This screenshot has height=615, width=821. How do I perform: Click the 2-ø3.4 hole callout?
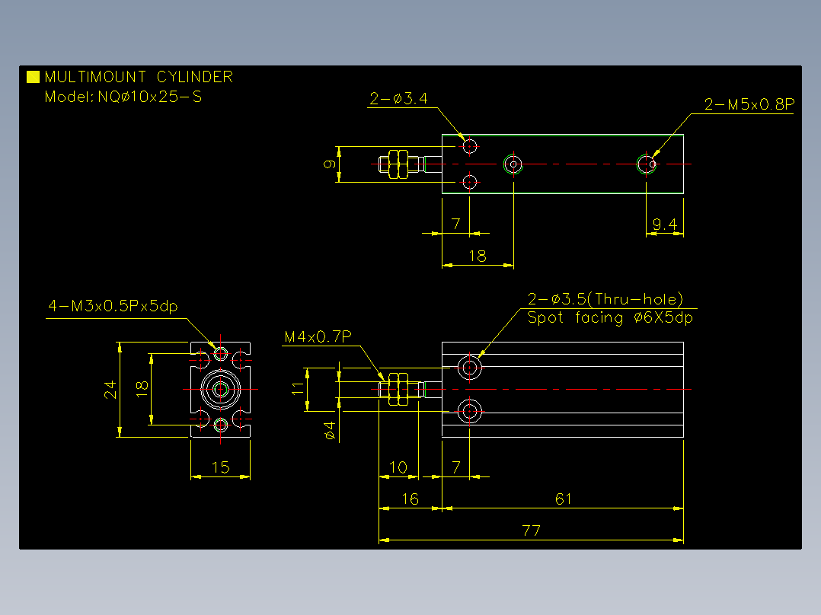(x=398, y=98)
